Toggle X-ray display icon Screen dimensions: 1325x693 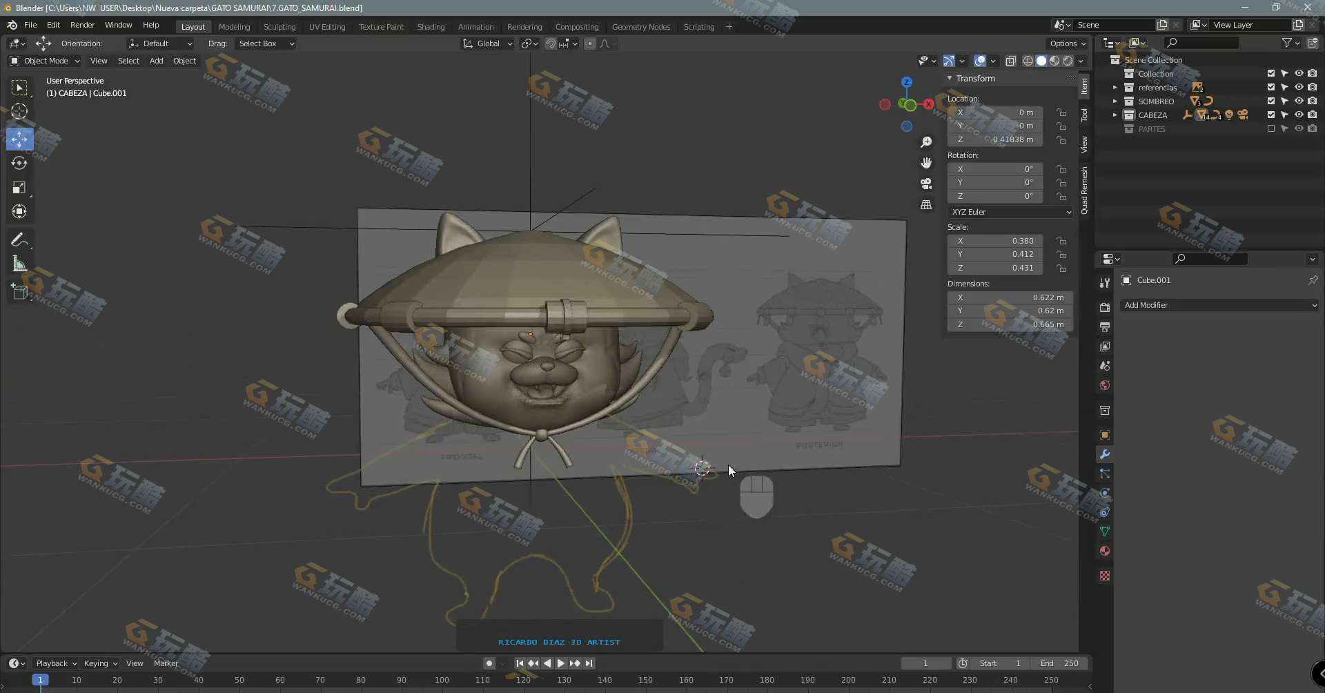click(x=1010, y=61)
